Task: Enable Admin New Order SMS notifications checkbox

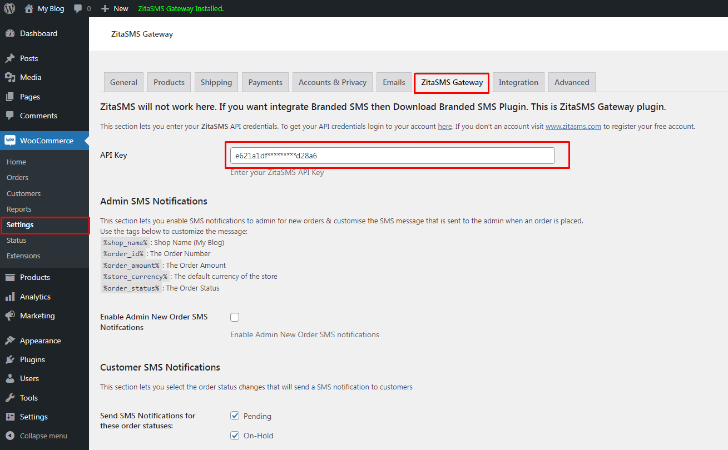Action: tap(235, 317)
